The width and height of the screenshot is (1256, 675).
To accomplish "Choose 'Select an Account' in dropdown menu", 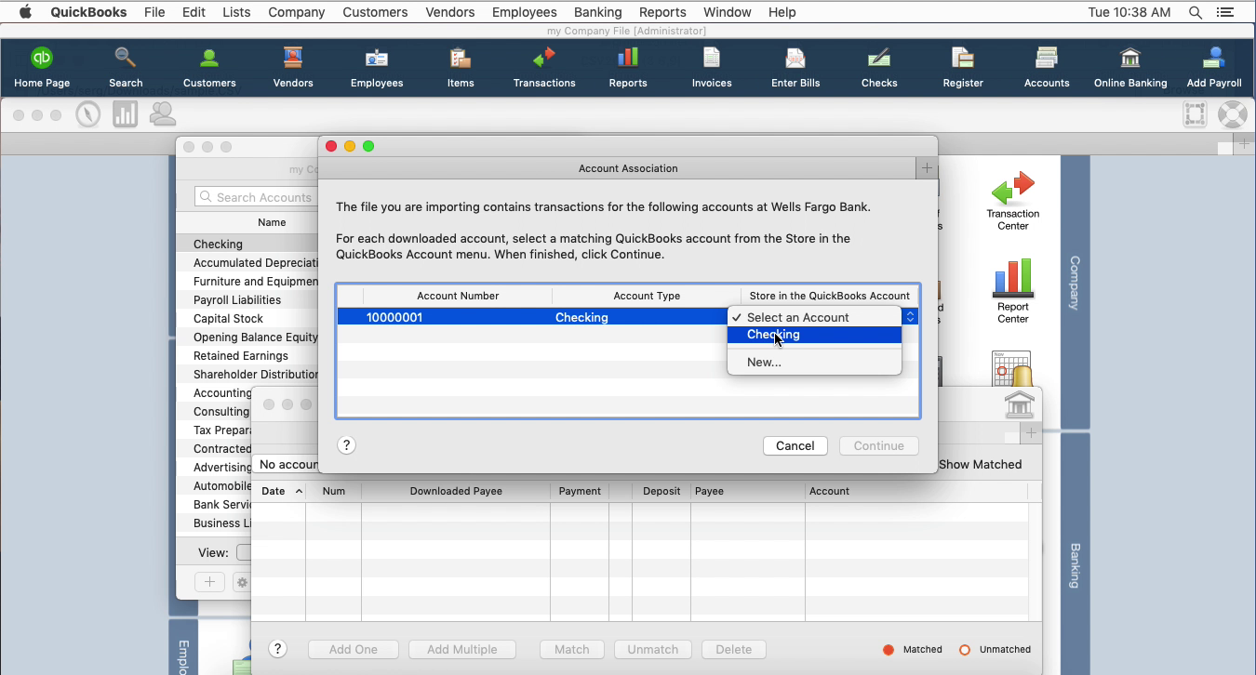I will pyautogui.click(x=814, y=317).
